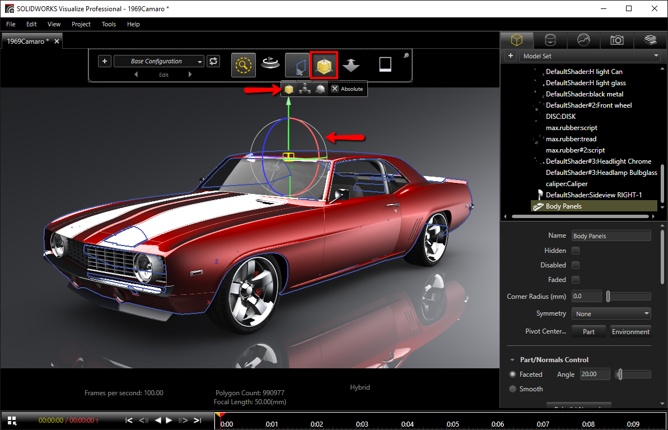
Task: Click the Angle value field
Action: [x=595, y=374]
